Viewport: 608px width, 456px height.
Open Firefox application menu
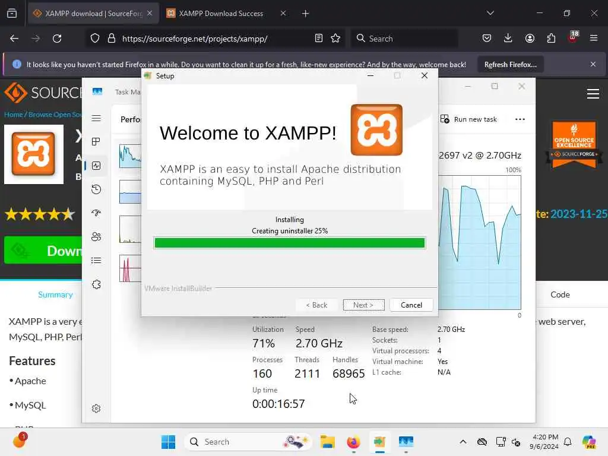tap(594, 39)
